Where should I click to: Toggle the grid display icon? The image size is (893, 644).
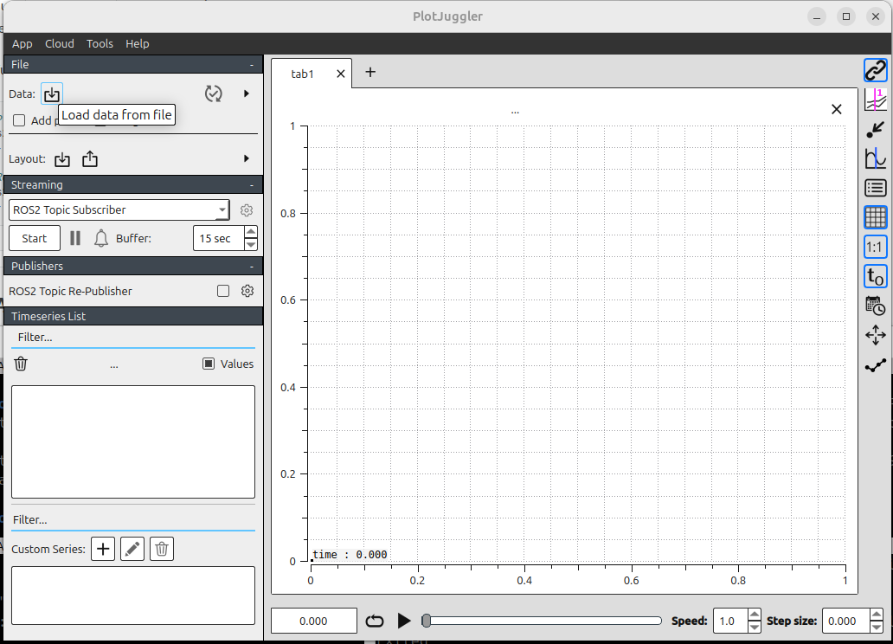[876, 217]
